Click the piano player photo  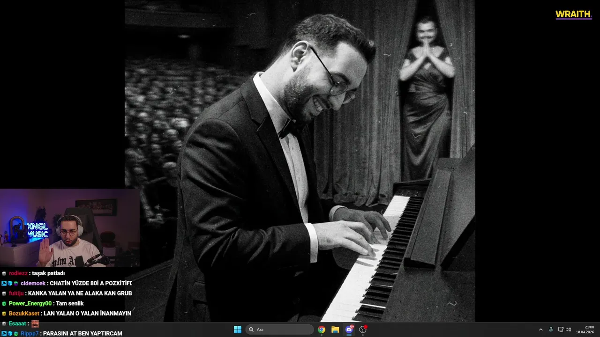(300, 161)
